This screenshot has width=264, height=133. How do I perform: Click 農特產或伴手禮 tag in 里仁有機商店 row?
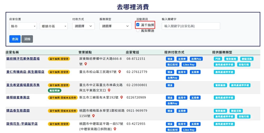point(224,72)
